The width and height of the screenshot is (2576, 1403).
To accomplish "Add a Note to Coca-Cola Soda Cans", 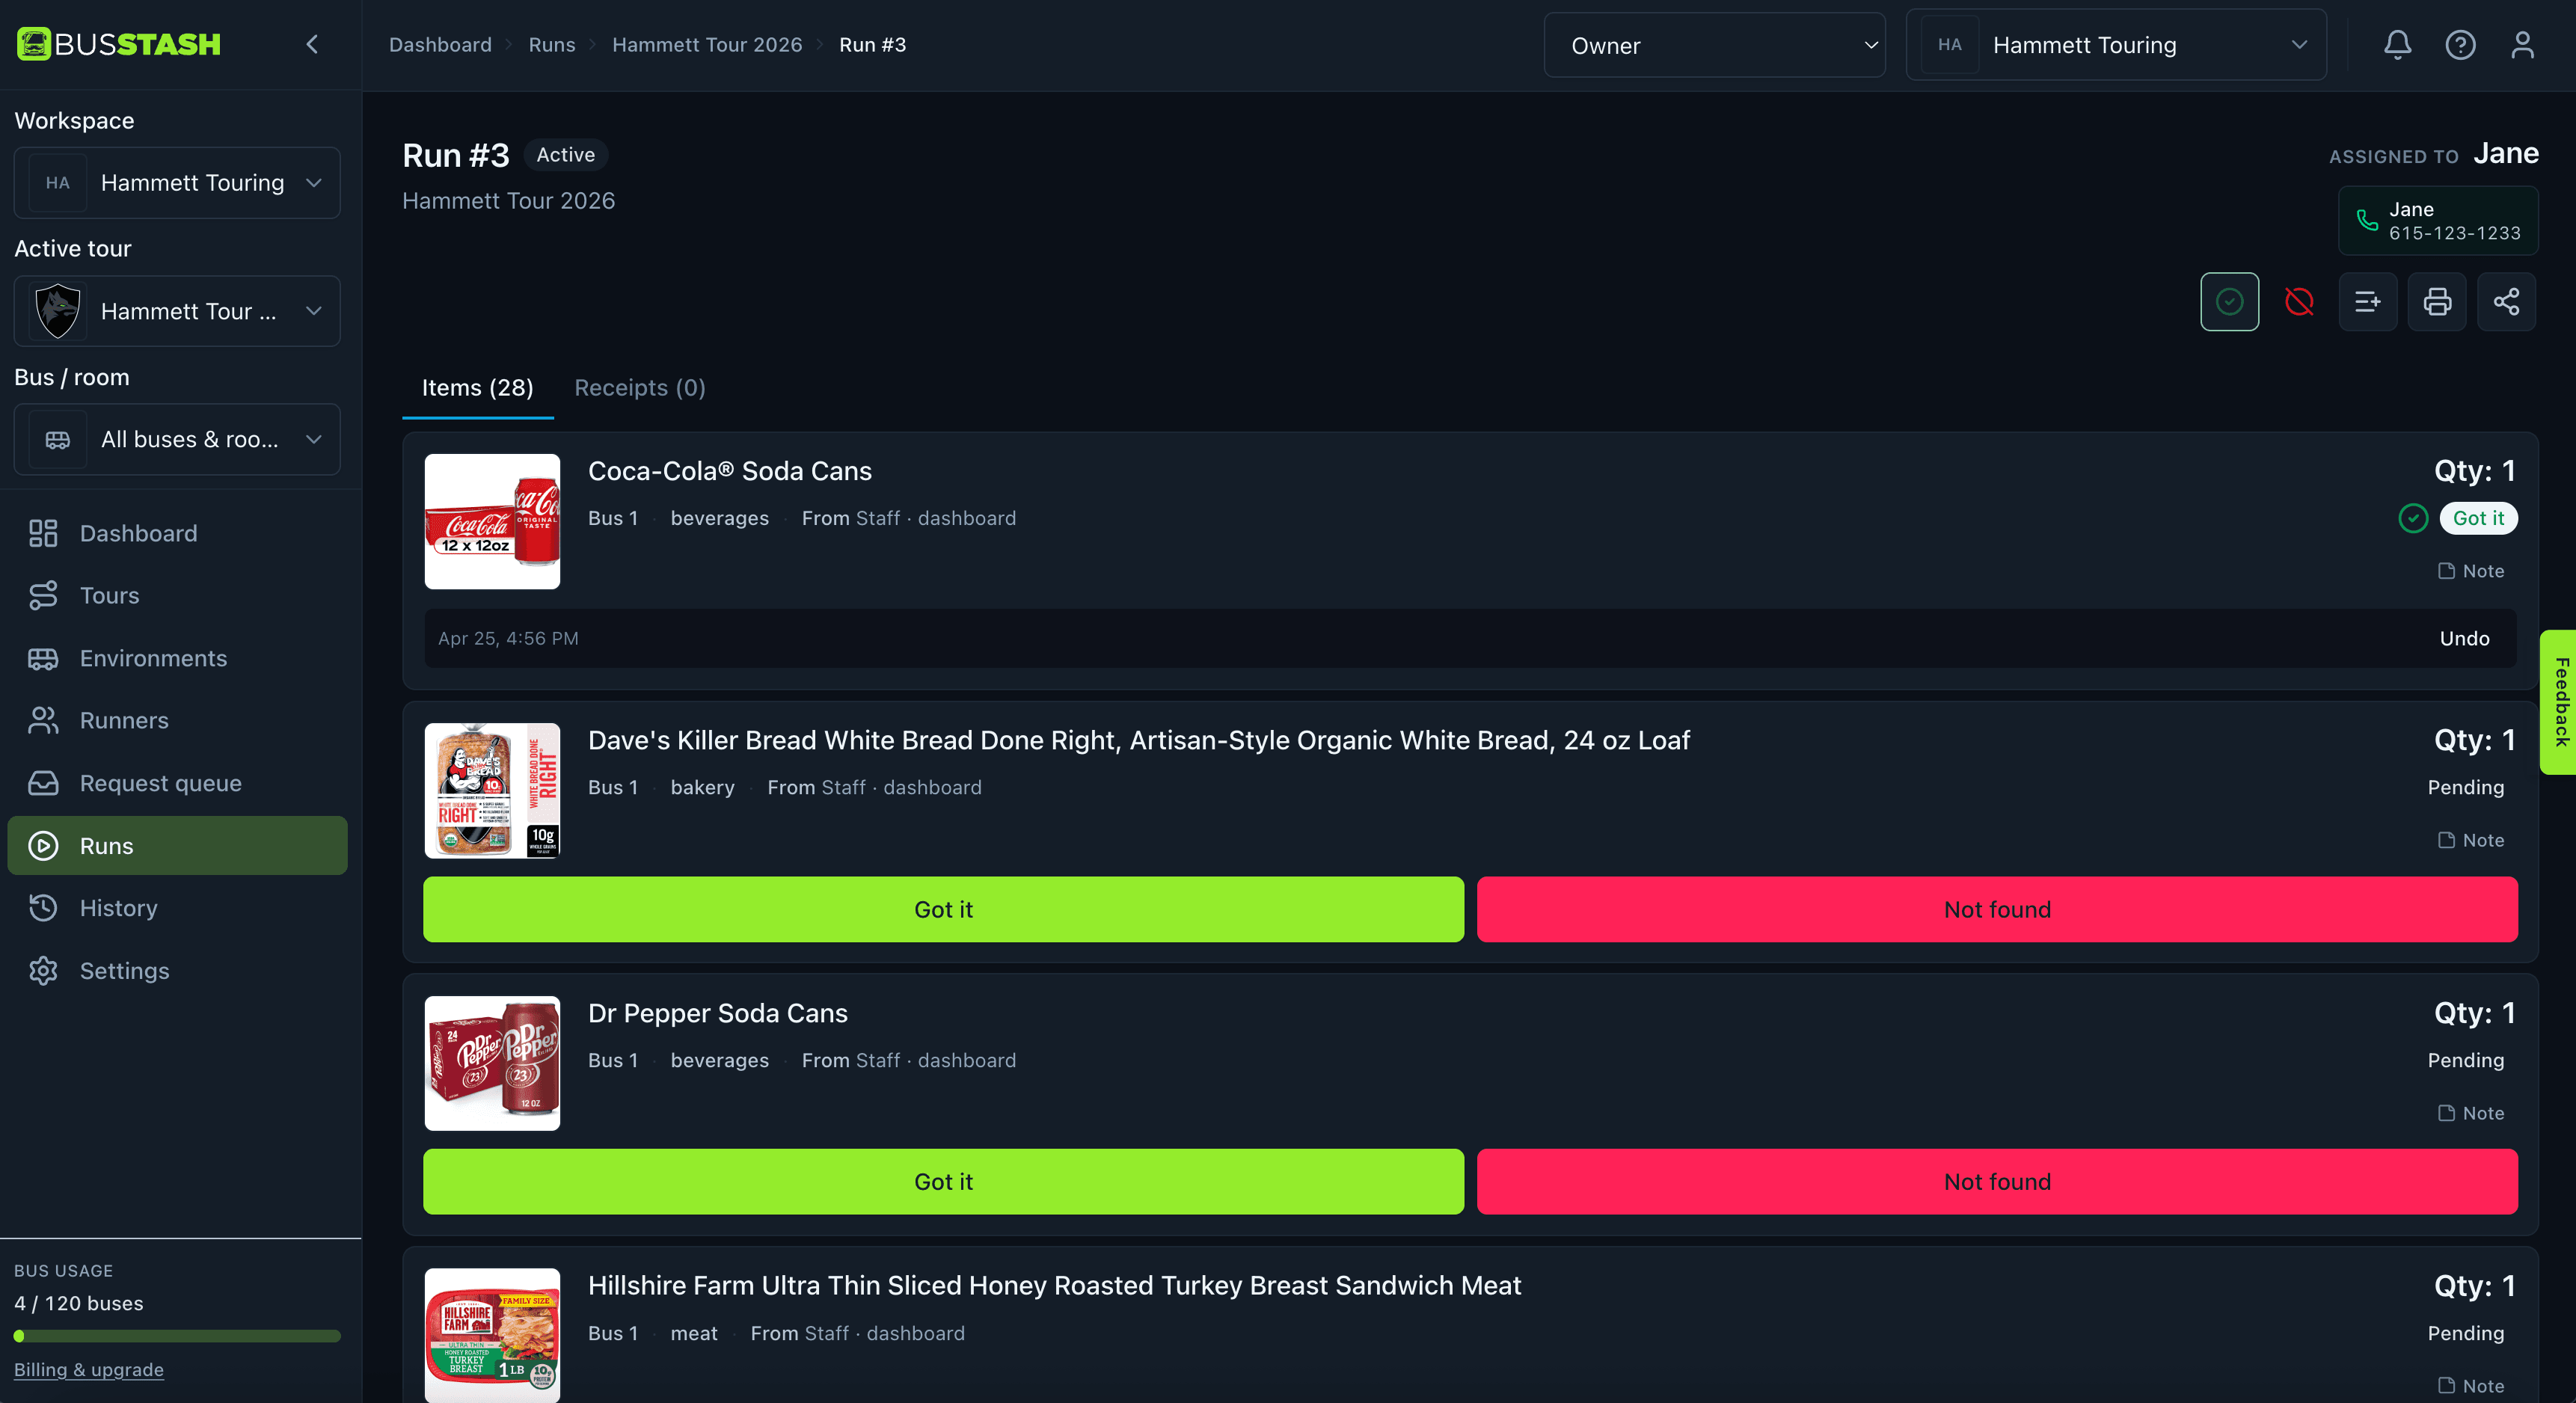I will point(2470,571).
